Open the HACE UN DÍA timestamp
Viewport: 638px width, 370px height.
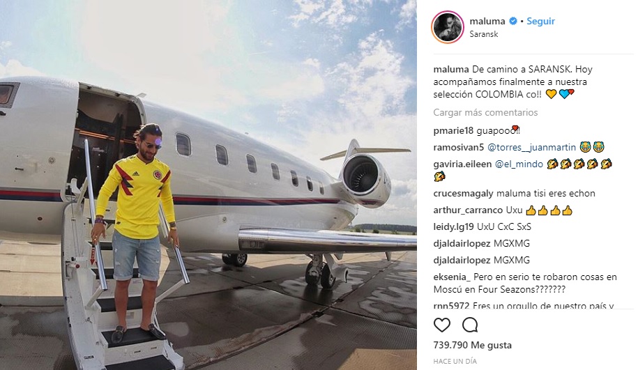pos(455,361)
